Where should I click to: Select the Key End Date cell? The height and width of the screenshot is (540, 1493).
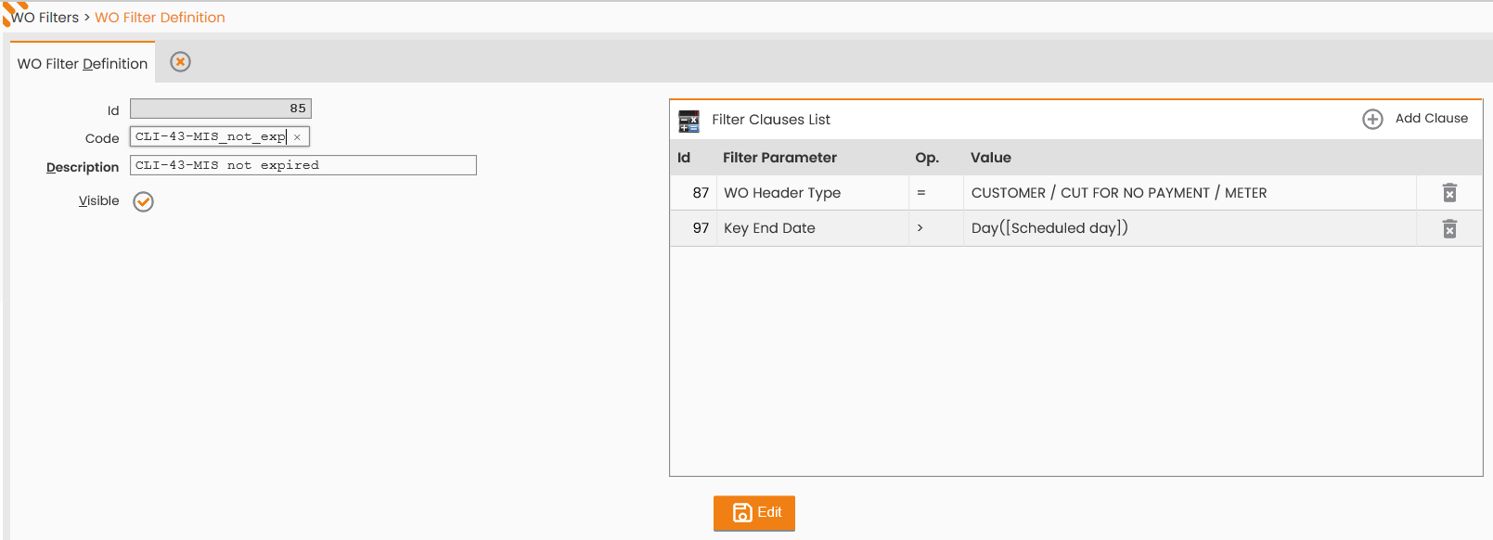pyautogui.click(x=812, y=228)
